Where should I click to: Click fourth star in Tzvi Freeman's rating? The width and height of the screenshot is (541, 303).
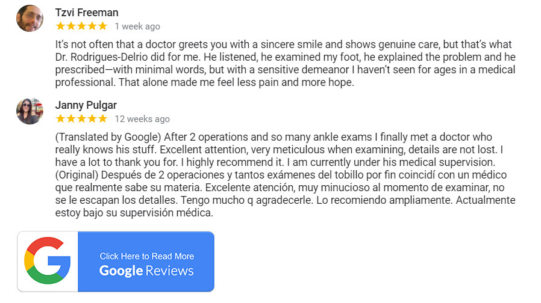click(x=92, y=26)
